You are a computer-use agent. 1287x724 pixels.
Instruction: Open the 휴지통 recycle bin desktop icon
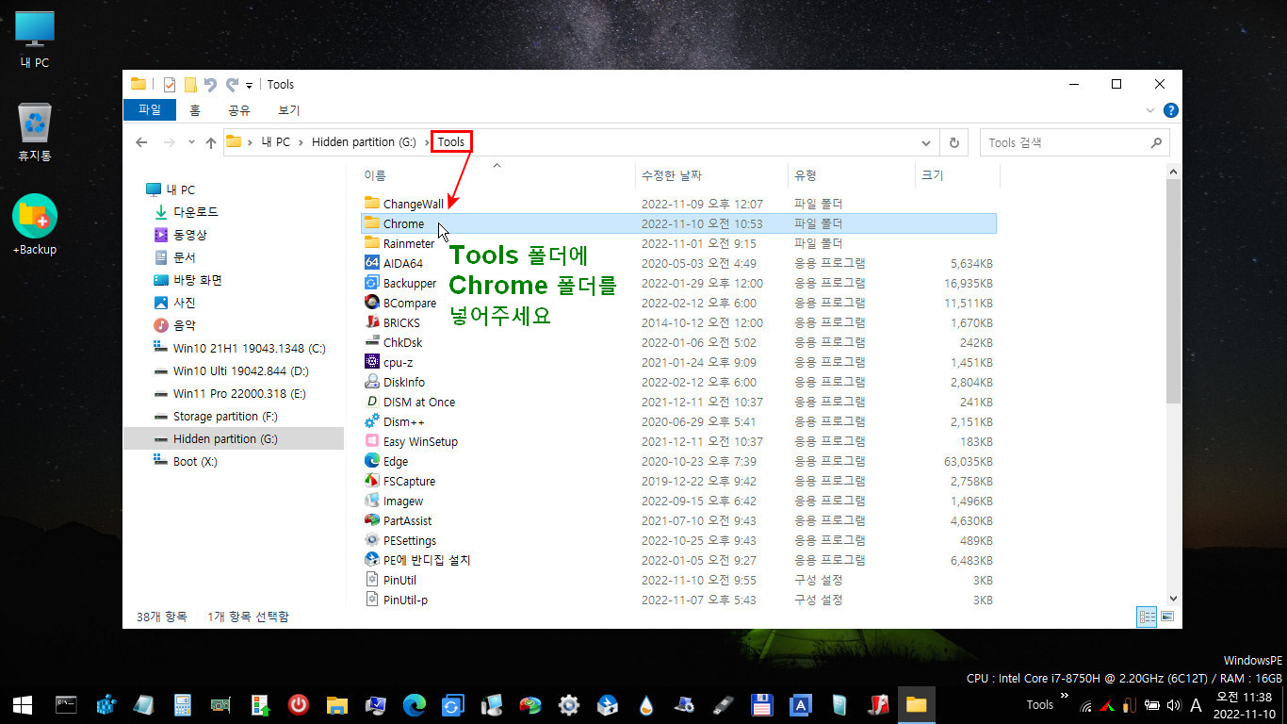[35, 132]
